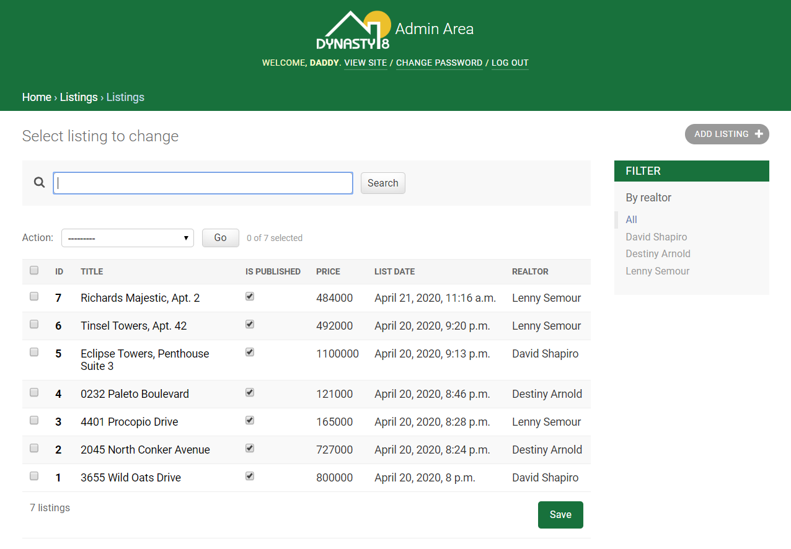The width and height of the screenshot is (791, 549).
Task: Filter listings by Destiny Arnold
Action: point(658,253)
